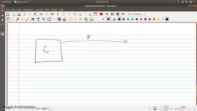This screenshot has height=111, width=197.
Task: Click the rewind playback button
Action: coord(107,14)
